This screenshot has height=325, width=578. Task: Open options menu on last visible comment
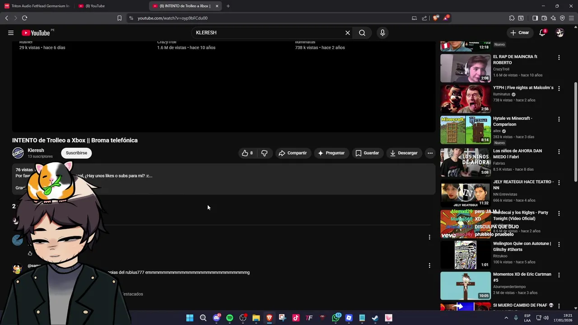[x=429, y=265]
